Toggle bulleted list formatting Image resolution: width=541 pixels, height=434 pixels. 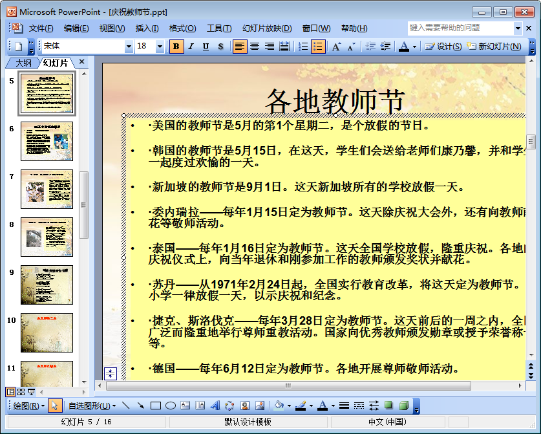coord(318,47)
